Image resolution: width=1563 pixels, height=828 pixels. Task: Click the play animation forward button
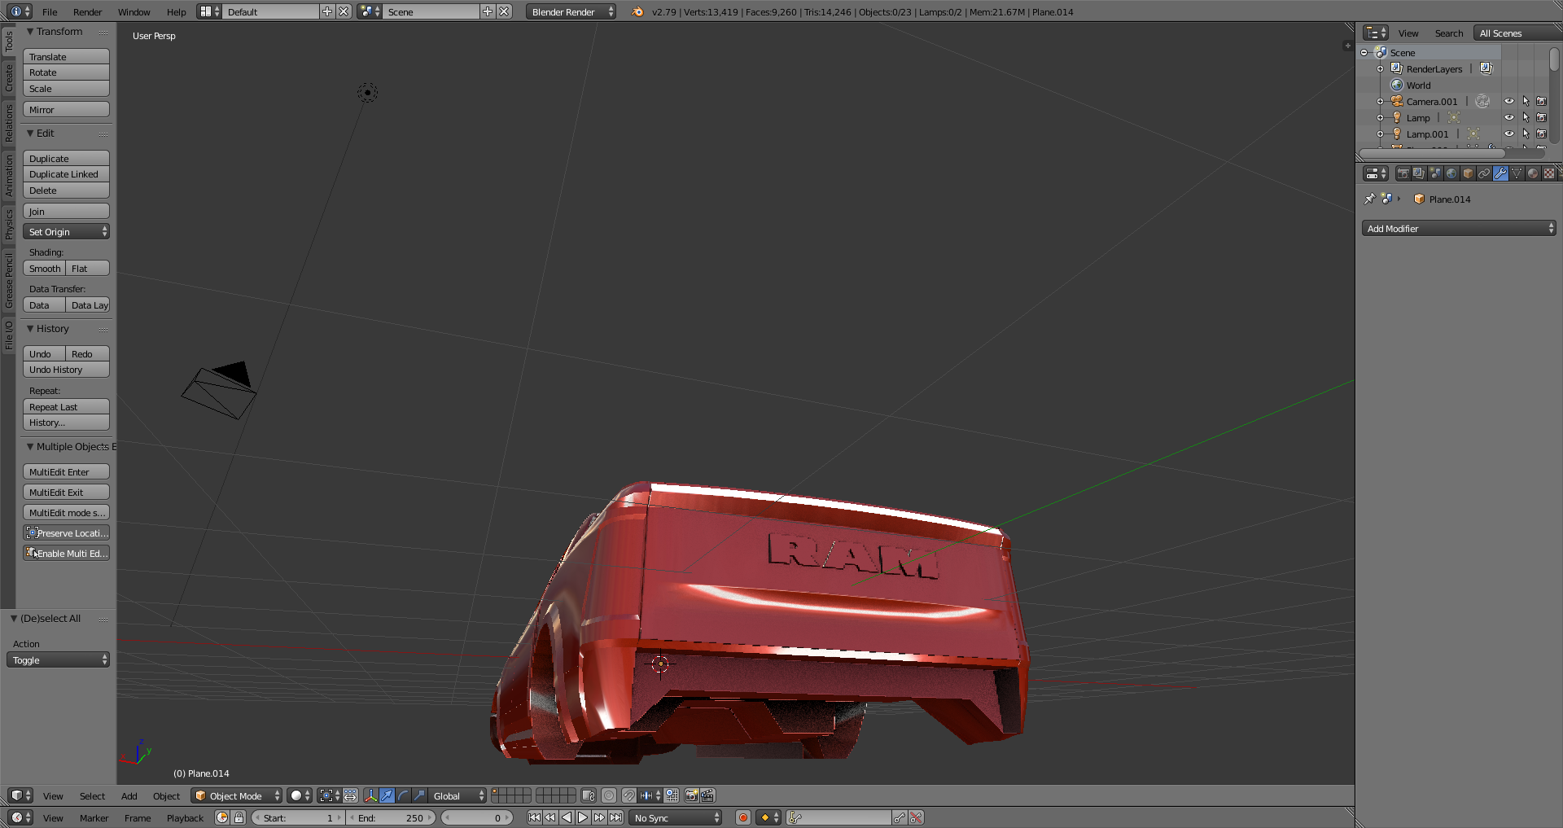coord(583,817)
